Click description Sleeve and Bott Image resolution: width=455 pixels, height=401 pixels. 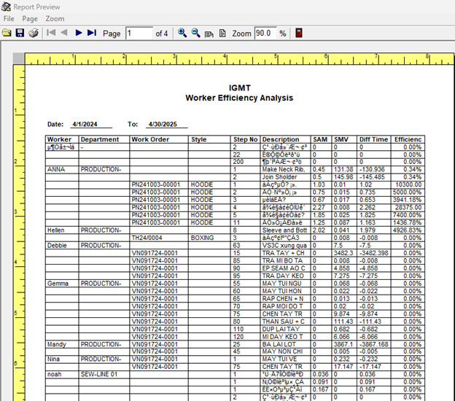pyautogui.click(x=284, y=230)
